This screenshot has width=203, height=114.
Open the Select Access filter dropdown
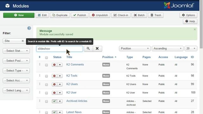pyautogui.click(x=16, y=80)
